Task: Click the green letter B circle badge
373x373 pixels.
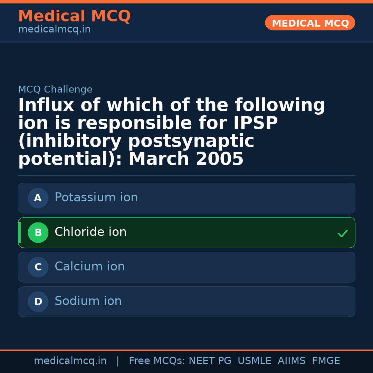Action: click(x=38, y=232)
